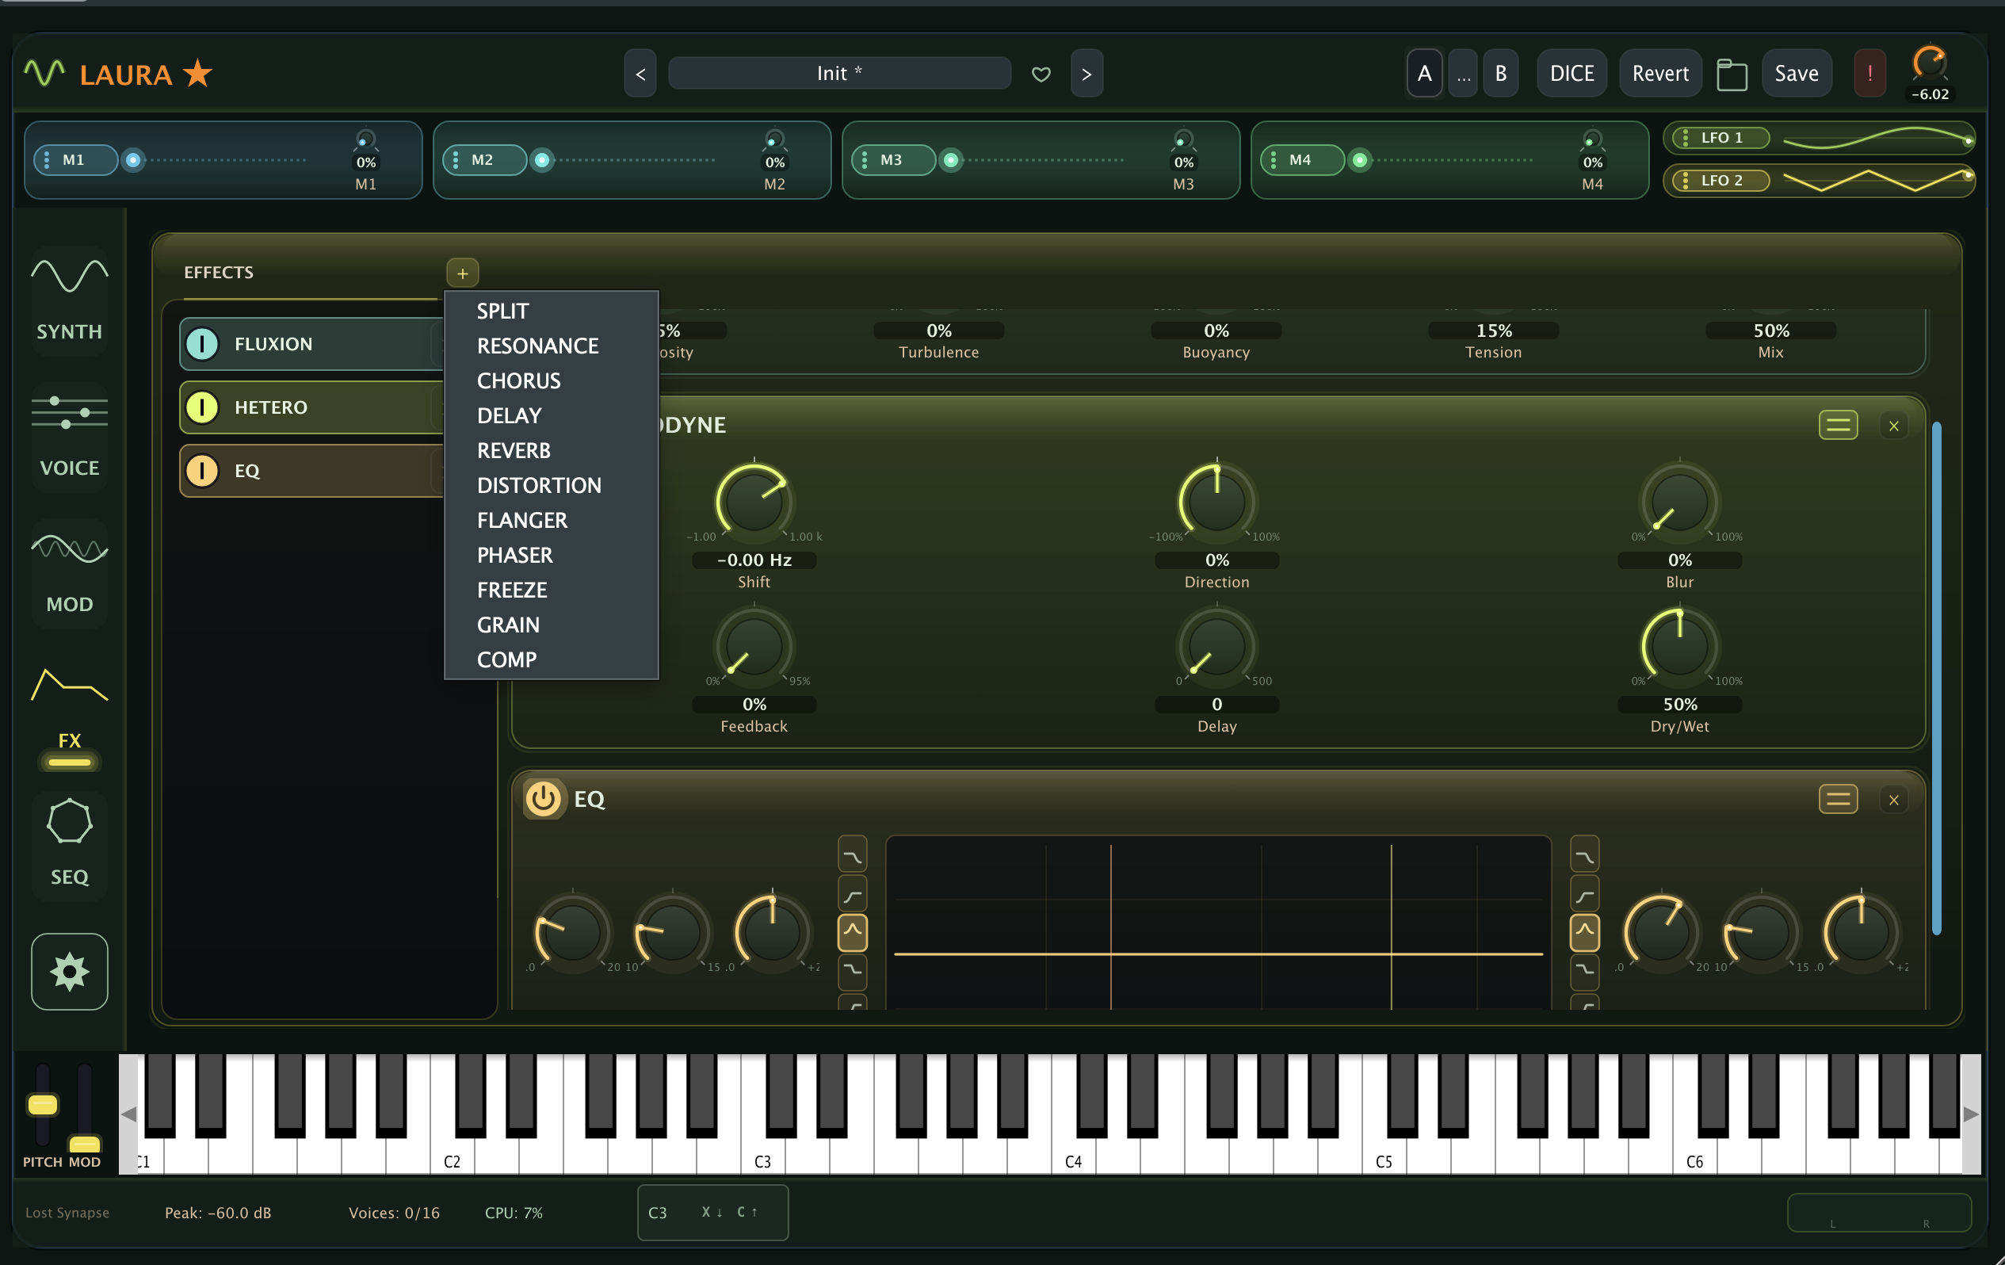Click the Heterodyne Shift knob
The image size is (2005, 1265).
point(754,502)
